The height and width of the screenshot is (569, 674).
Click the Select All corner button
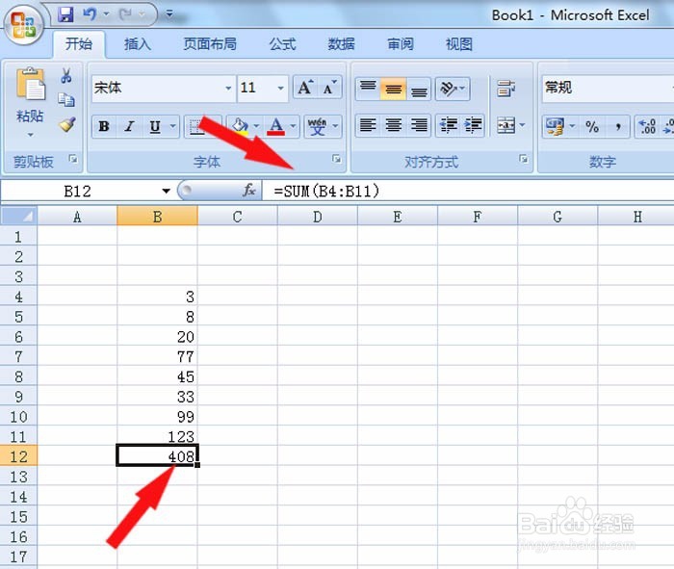pyautogui.click(x=19, y=217)
